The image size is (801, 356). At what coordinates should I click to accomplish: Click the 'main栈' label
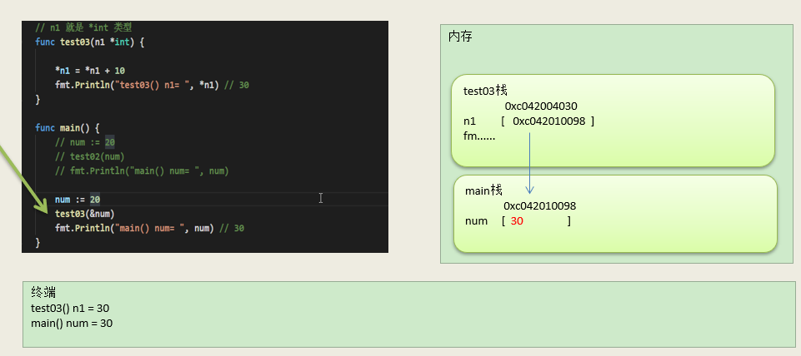click(483, 190)
